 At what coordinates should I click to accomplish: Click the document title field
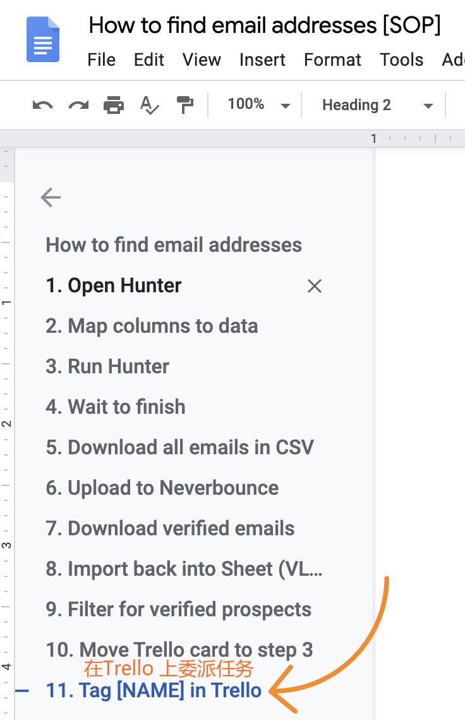[265, 25]
